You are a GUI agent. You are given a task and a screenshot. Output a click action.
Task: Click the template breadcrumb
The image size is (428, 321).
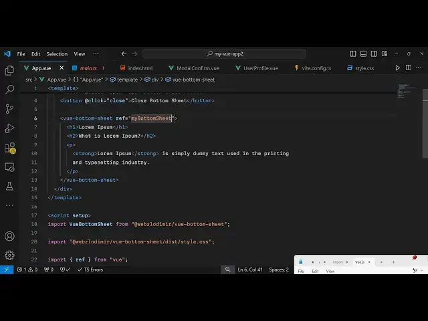(124, 80)
